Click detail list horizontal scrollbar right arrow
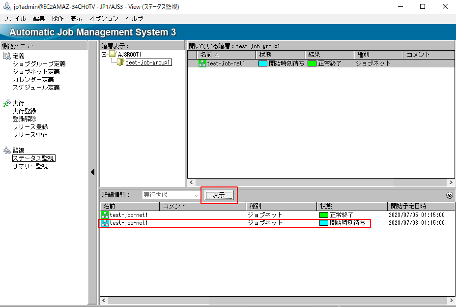This screenshot has width=456, height=307. pos(451,300)
